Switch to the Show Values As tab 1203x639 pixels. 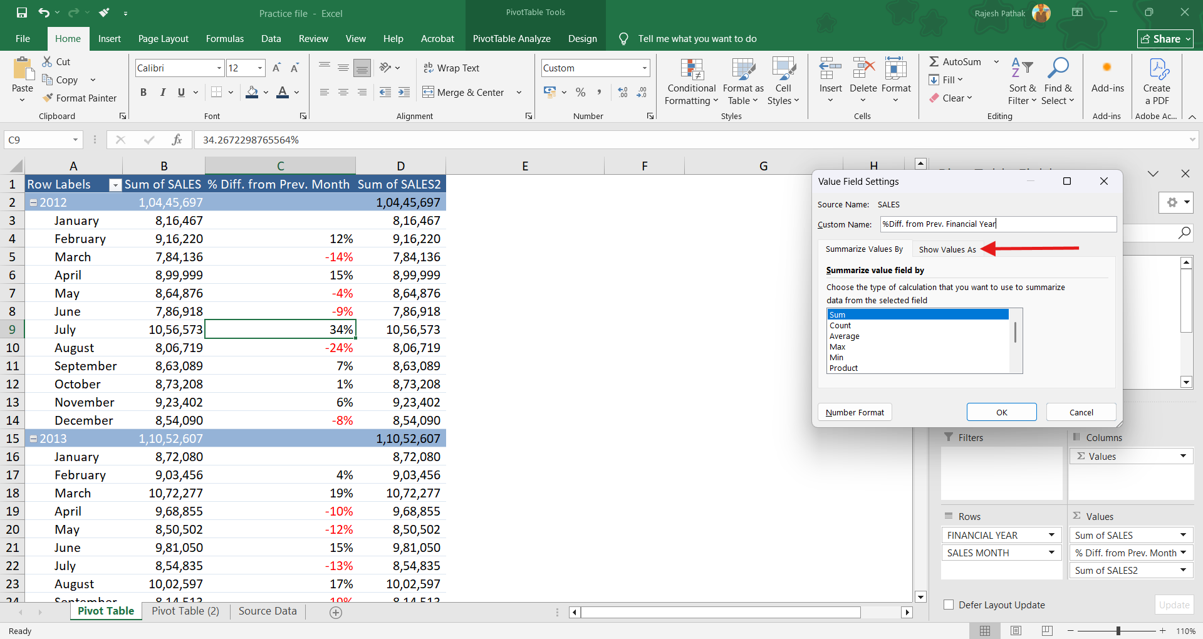click(x=947, y=249)
